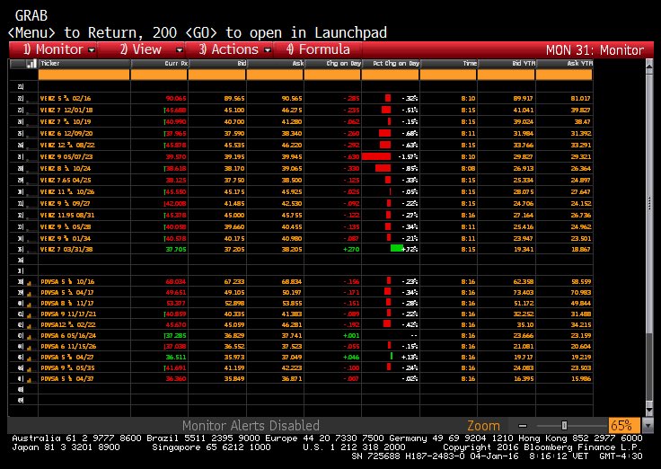Click the chart icon on PDVSA 6 11/15/26 row
The height and width of the screenshot is (469, 661).
[30, 347]
